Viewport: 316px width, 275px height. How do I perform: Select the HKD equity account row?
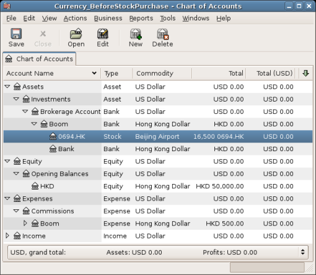[x=158, y=186]
